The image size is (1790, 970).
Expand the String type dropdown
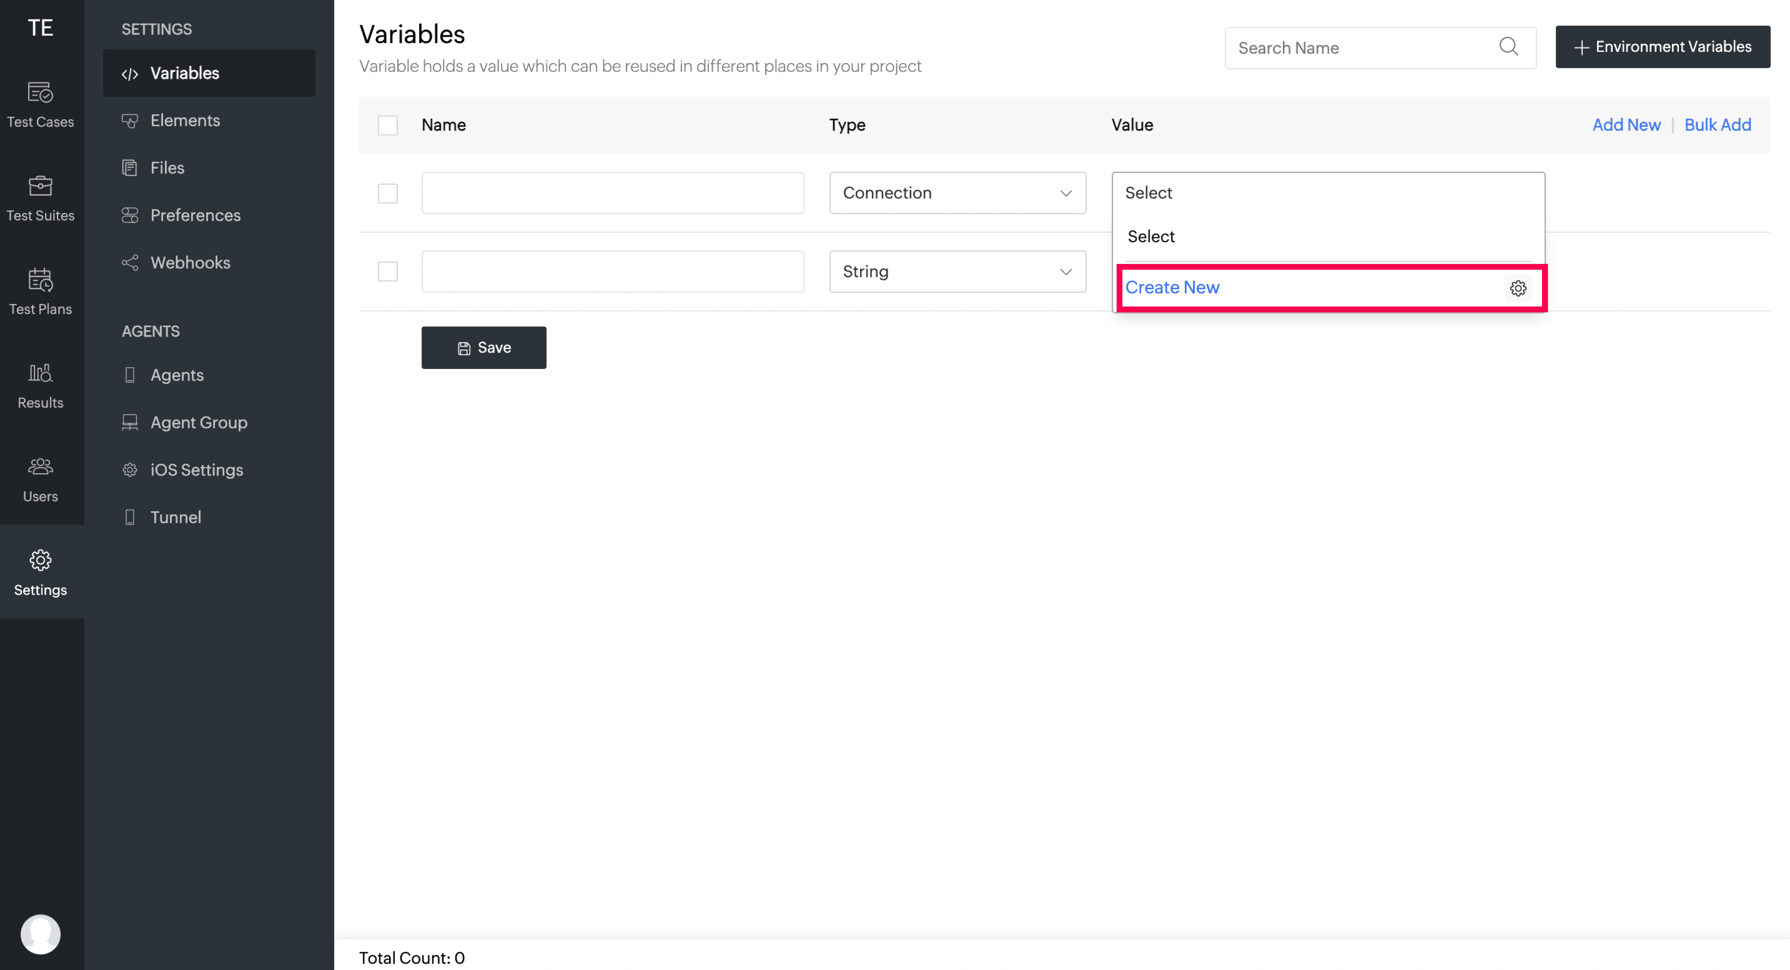[x=957, y=272]
